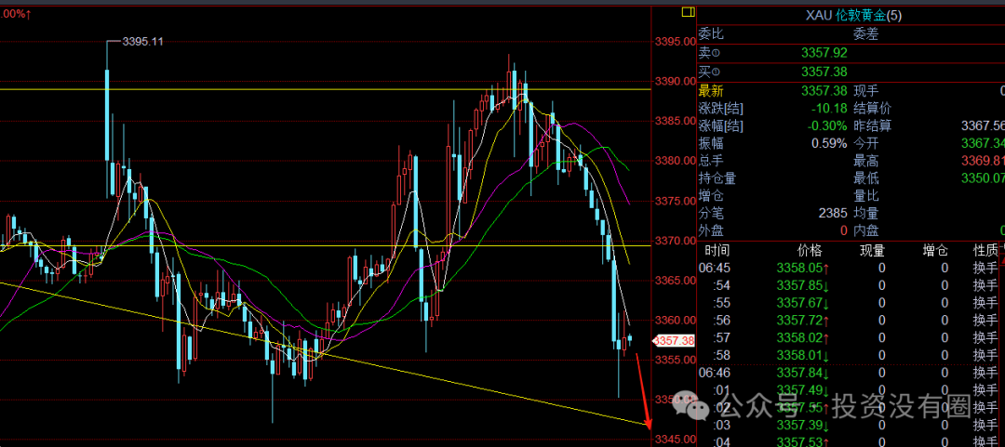This screenshot has height=447, width=1005.
Task: Click the change value -10.18
Action: click(829, 108)
